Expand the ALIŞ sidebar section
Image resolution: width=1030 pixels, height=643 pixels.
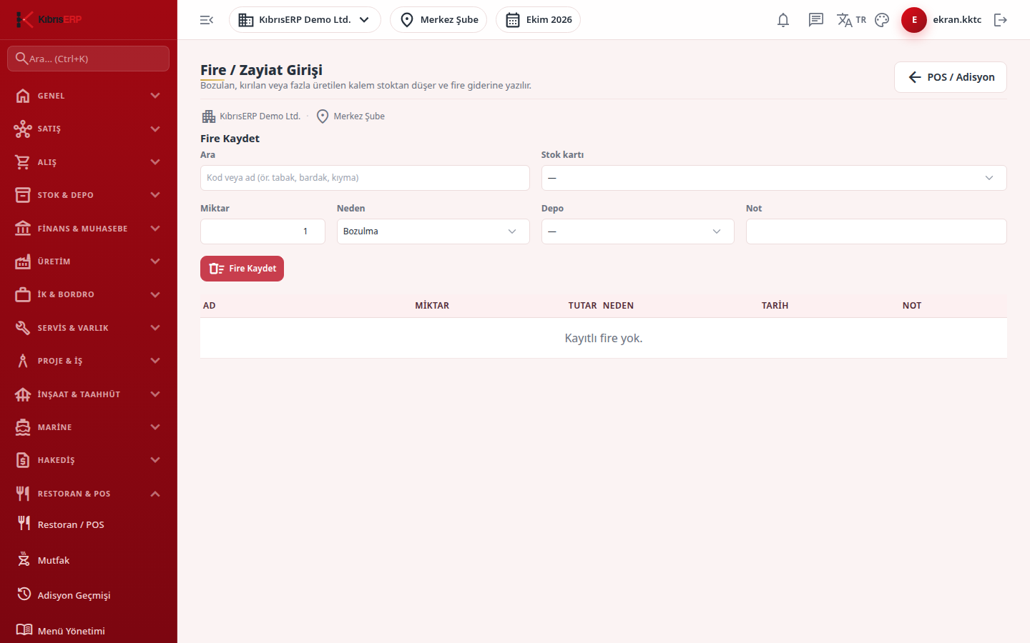89,162
